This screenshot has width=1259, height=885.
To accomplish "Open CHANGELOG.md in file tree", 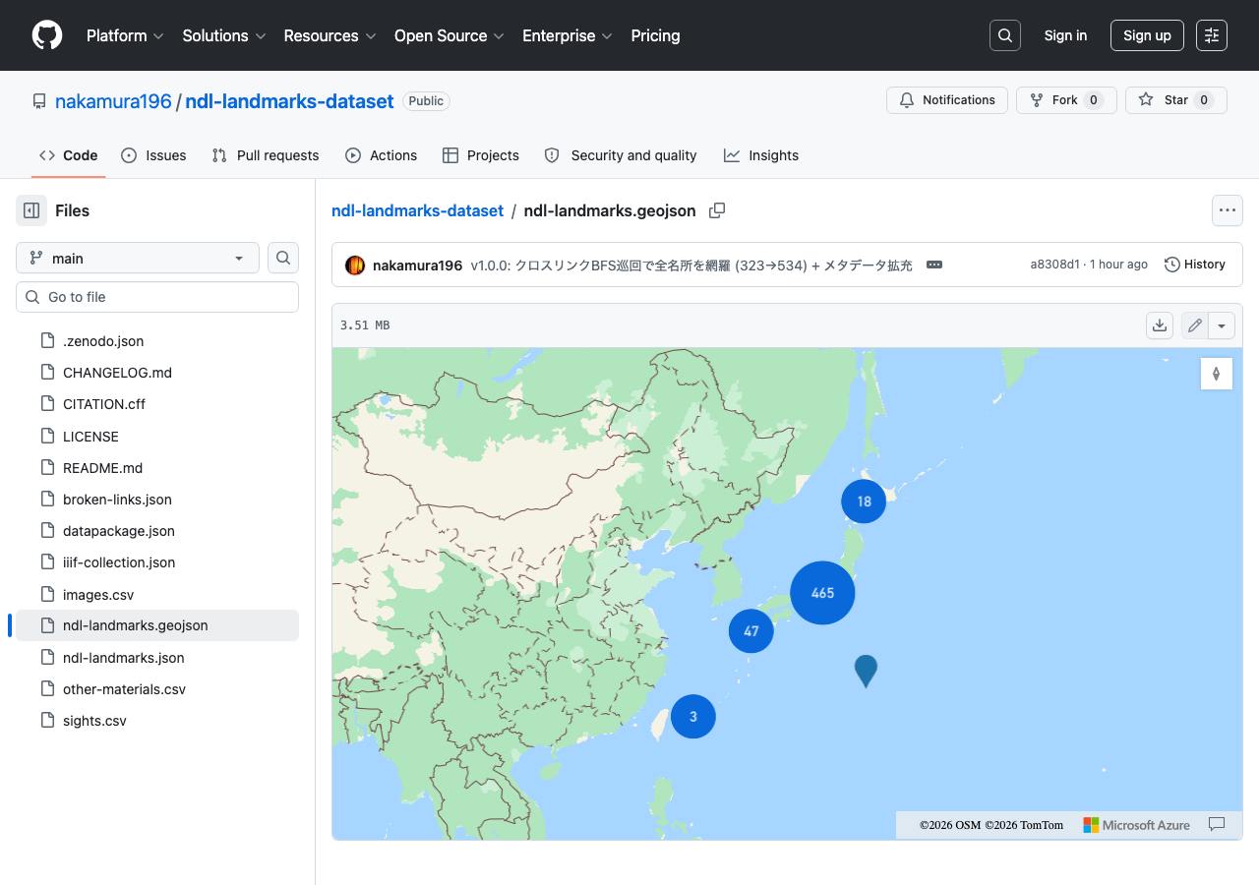I will point(157,373).
